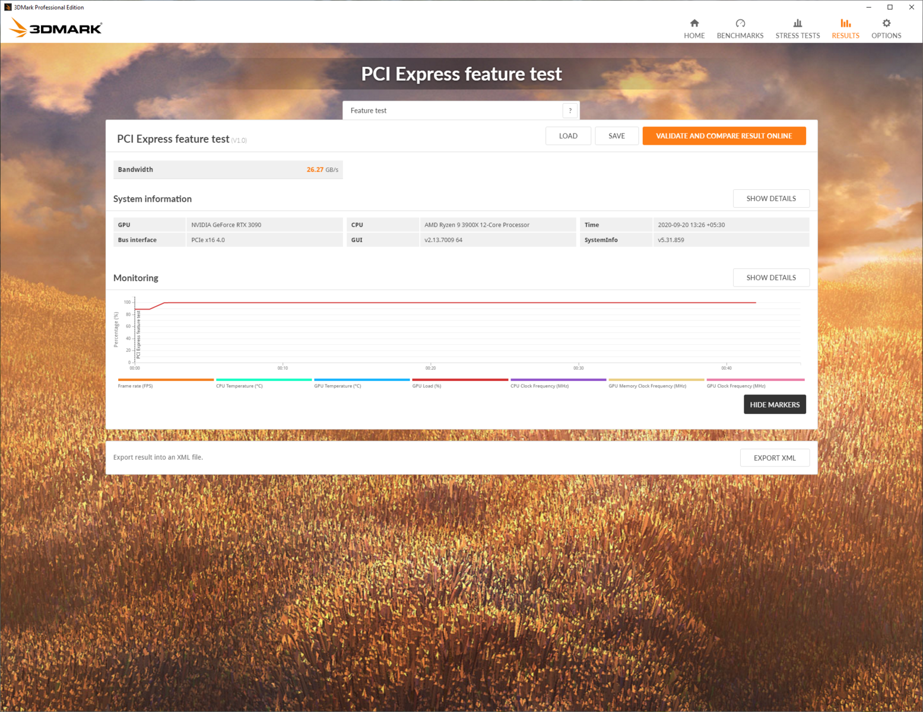
Task: Toggle the GPU Load (%) legend
Action: [460, 383]
